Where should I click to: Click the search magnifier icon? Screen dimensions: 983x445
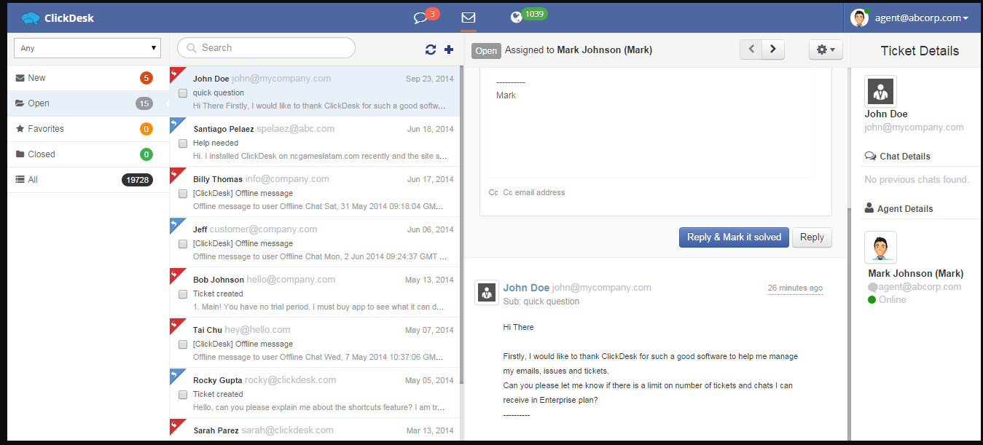tap(192, 48)
